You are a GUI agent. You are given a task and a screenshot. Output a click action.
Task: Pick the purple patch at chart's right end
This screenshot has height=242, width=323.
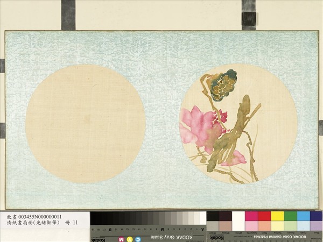tap(316, 216)
